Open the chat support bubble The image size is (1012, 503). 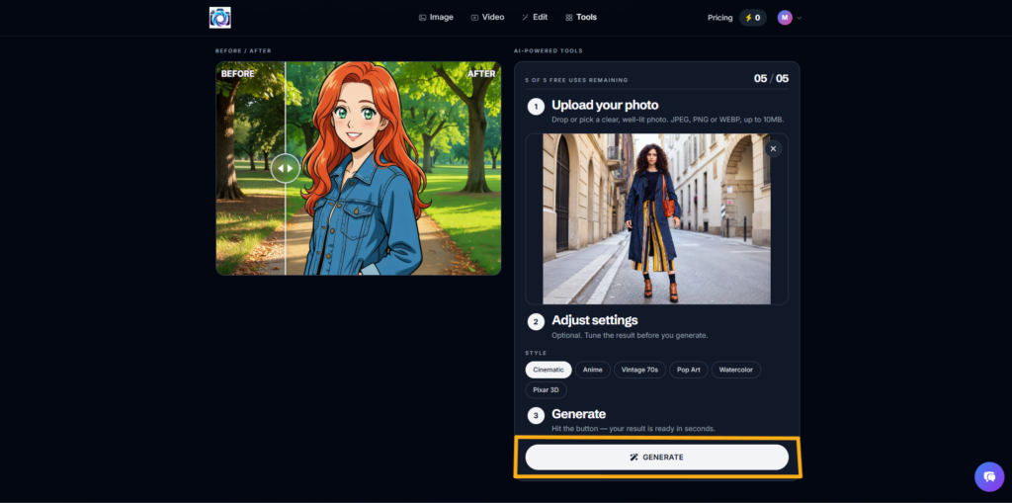(x=989, y=477)
